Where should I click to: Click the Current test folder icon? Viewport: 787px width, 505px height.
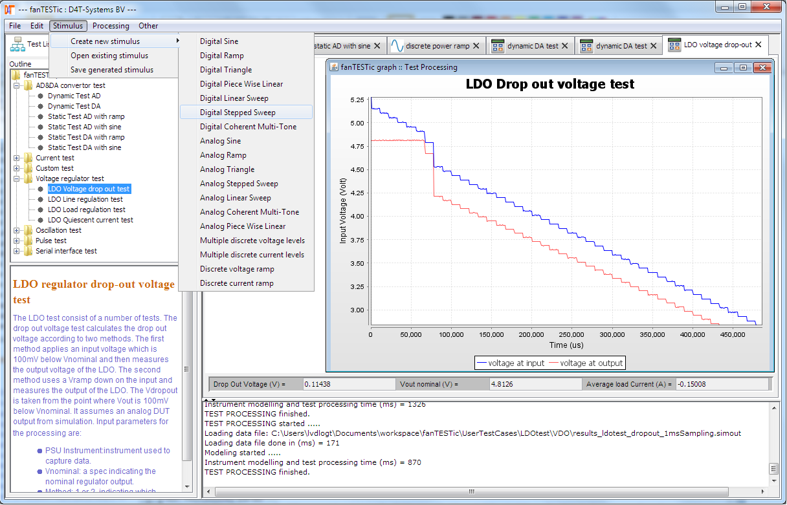pyautogui.click(x=28, y=158)
